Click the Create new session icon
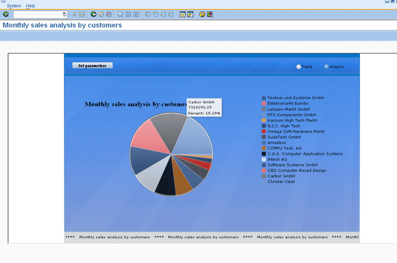This screenshot has height=263, width=397. tap(183, 14)
